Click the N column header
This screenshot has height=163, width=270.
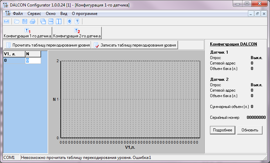pyautogui.click(x=33, y=54)
